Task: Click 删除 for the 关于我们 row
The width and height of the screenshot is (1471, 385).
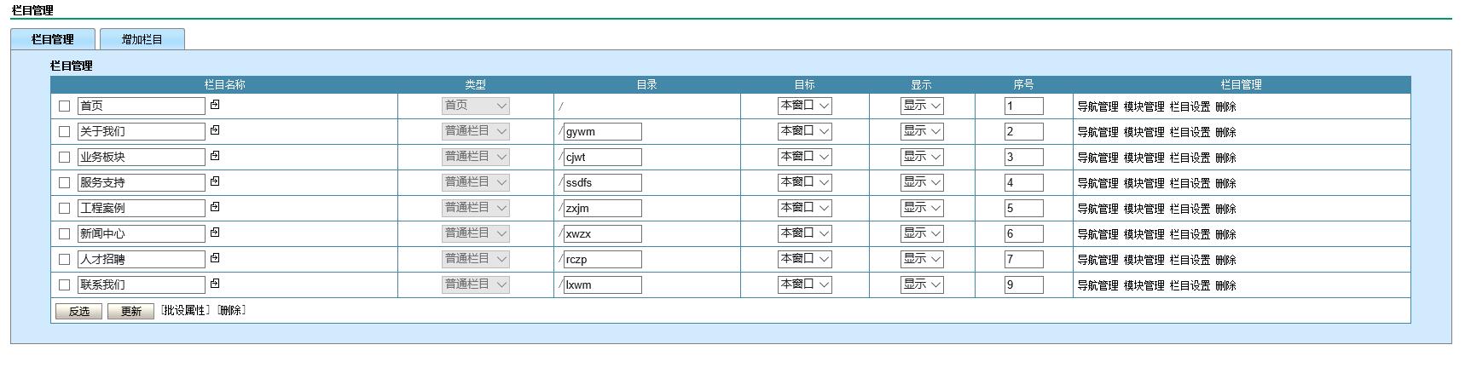Action: click(1225, 132)
